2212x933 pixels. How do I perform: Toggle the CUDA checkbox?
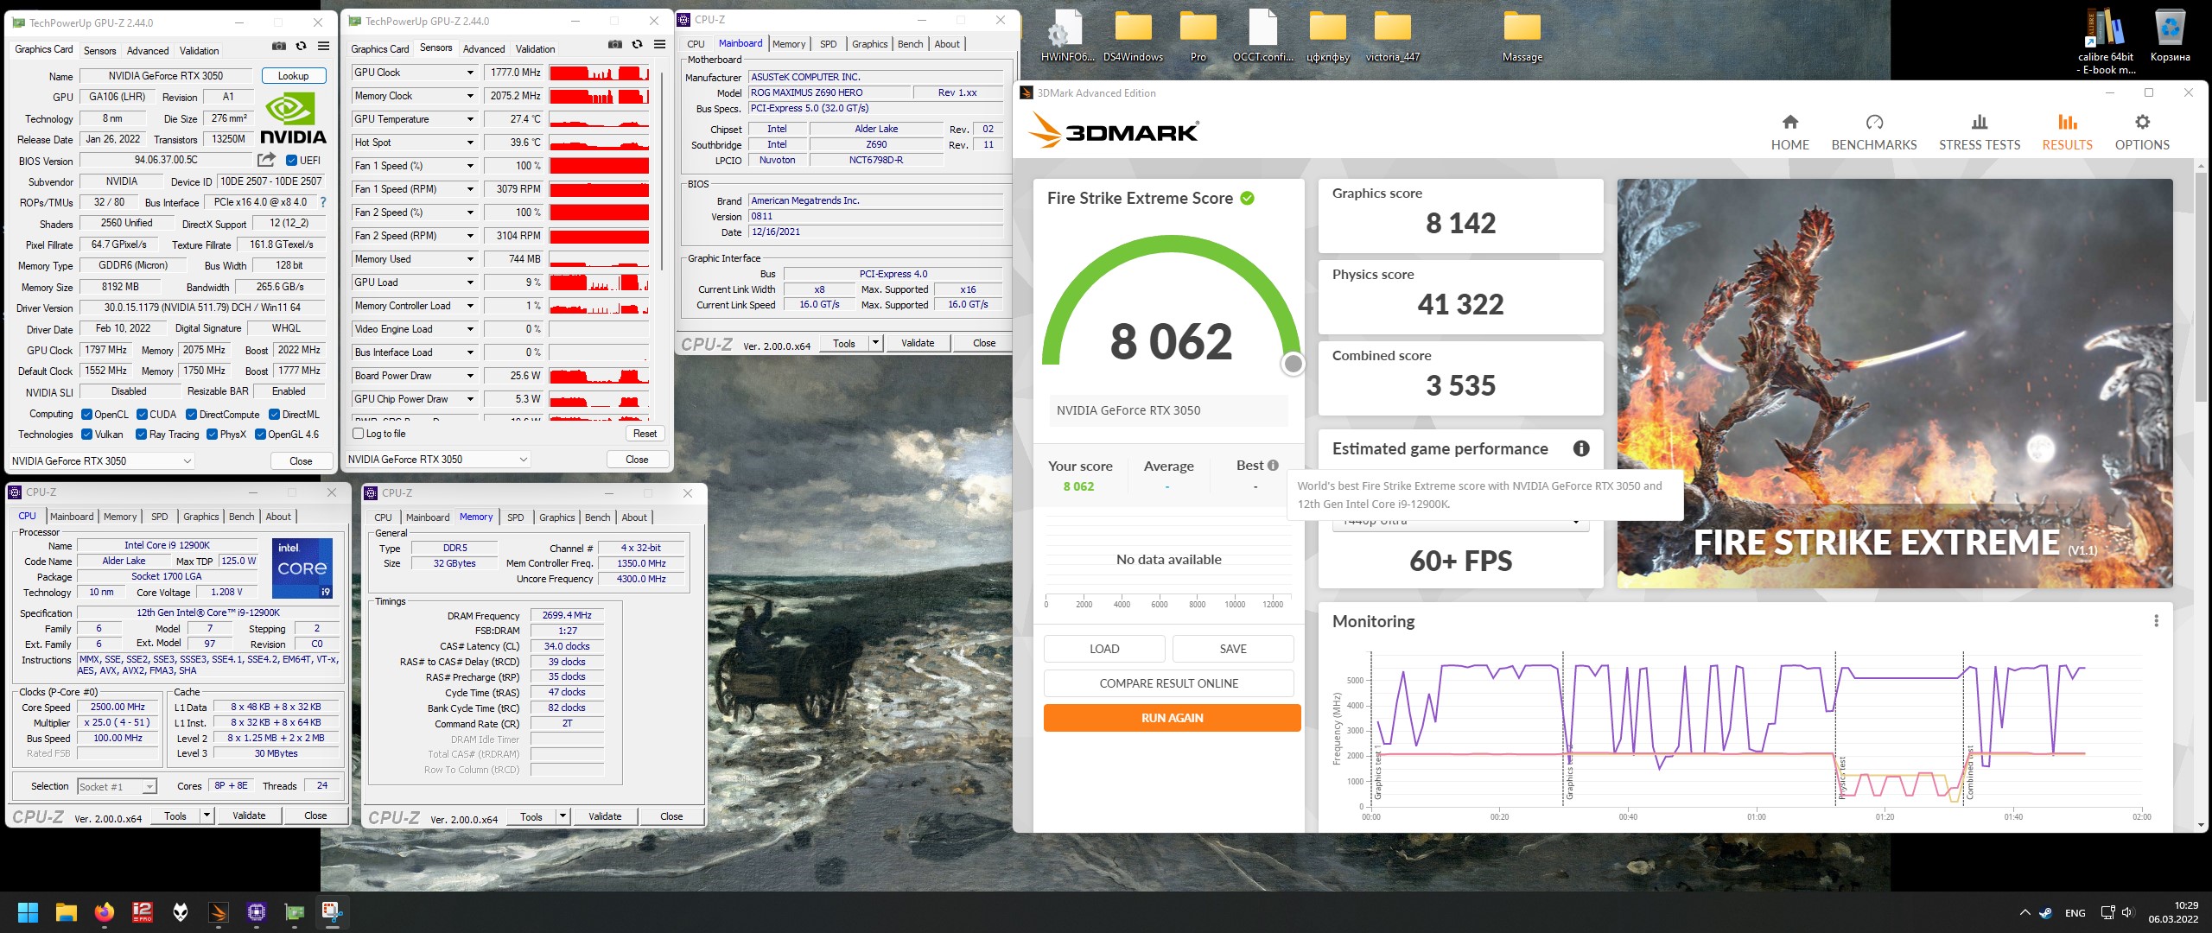pos(142,415)
